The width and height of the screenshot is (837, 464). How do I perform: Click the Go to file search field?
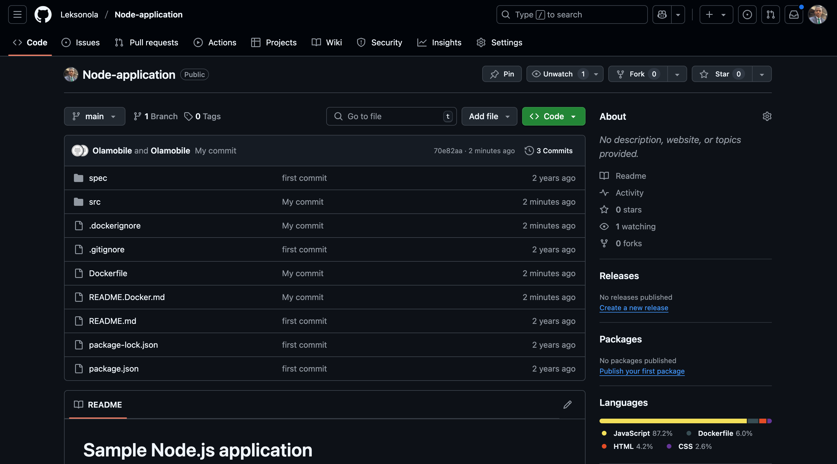pyautogui.click(x=391, y=116)
